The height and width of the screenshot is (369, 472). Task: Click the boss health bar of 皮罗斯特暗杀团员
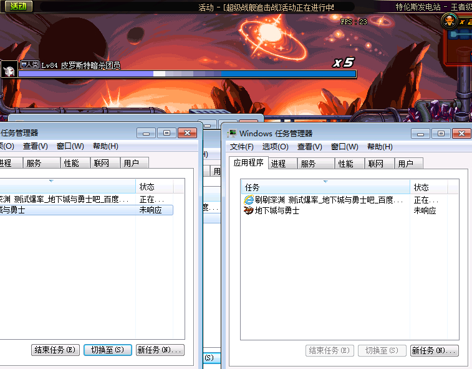point(187,73)
